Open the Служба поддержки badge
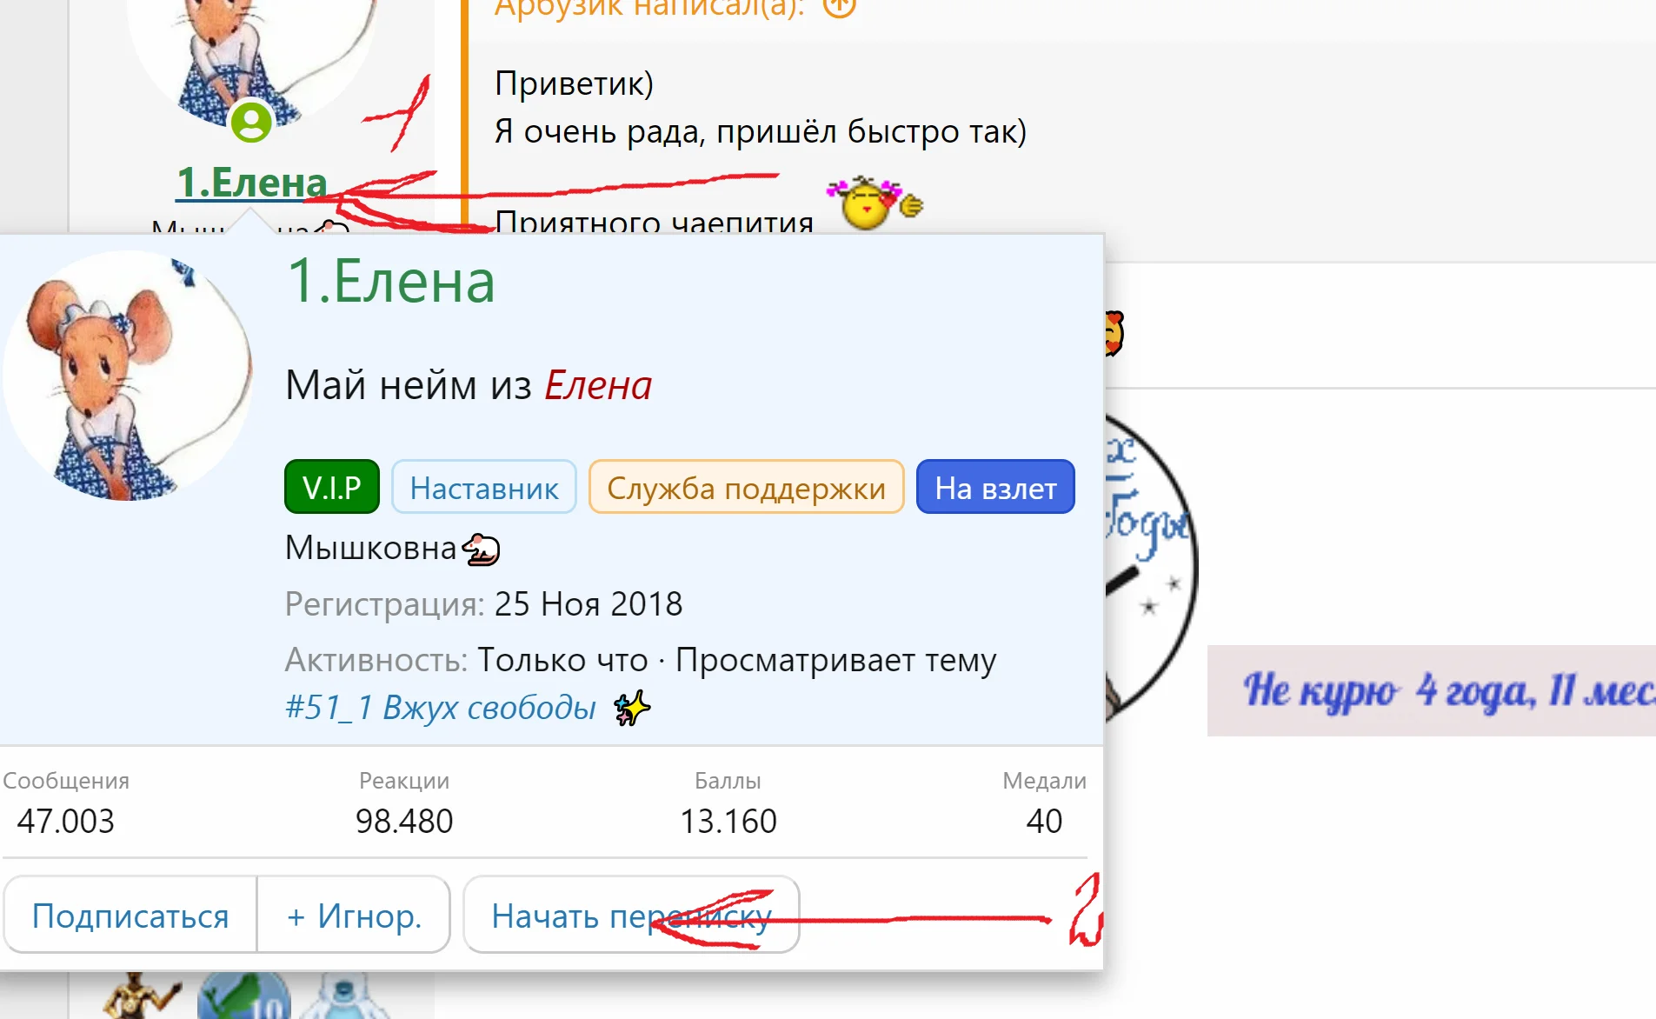This screenshot has height=1019, width=1656. [x=746, y=487]
